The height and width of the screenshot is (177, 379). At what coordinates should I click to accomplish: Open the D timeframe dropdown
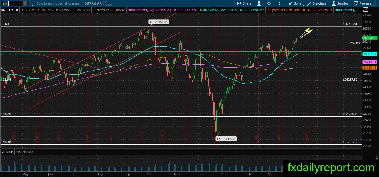(x=279, y=3)
